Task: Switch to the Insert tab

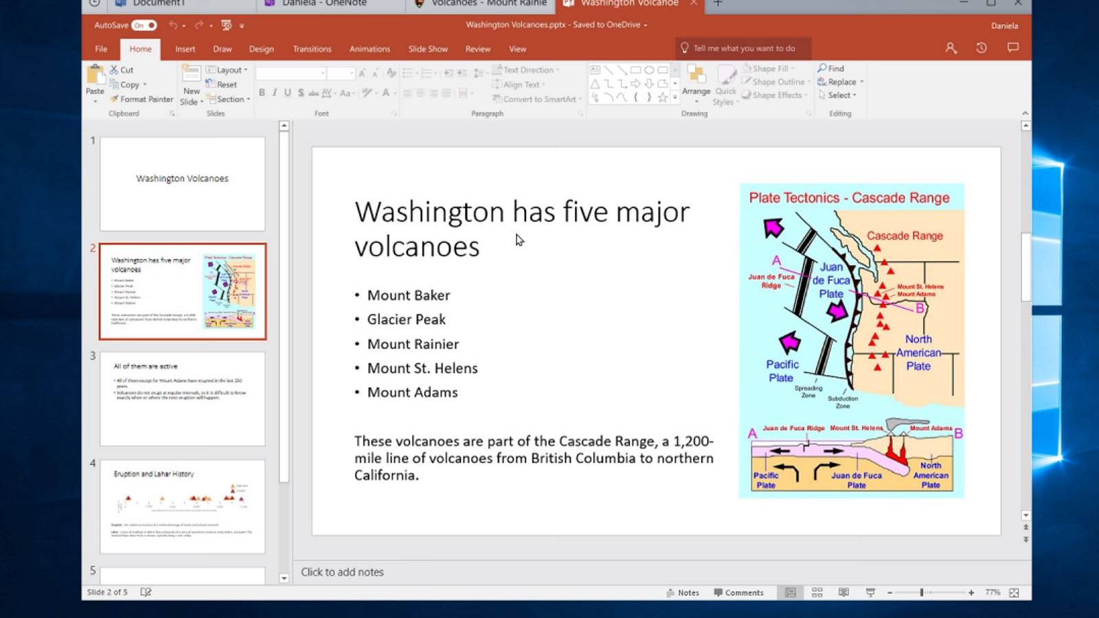Action: point(185,49)
